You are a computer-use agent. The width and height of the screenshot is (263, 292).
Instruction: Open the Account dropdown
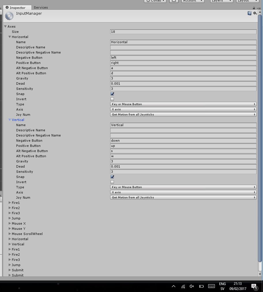193,1
